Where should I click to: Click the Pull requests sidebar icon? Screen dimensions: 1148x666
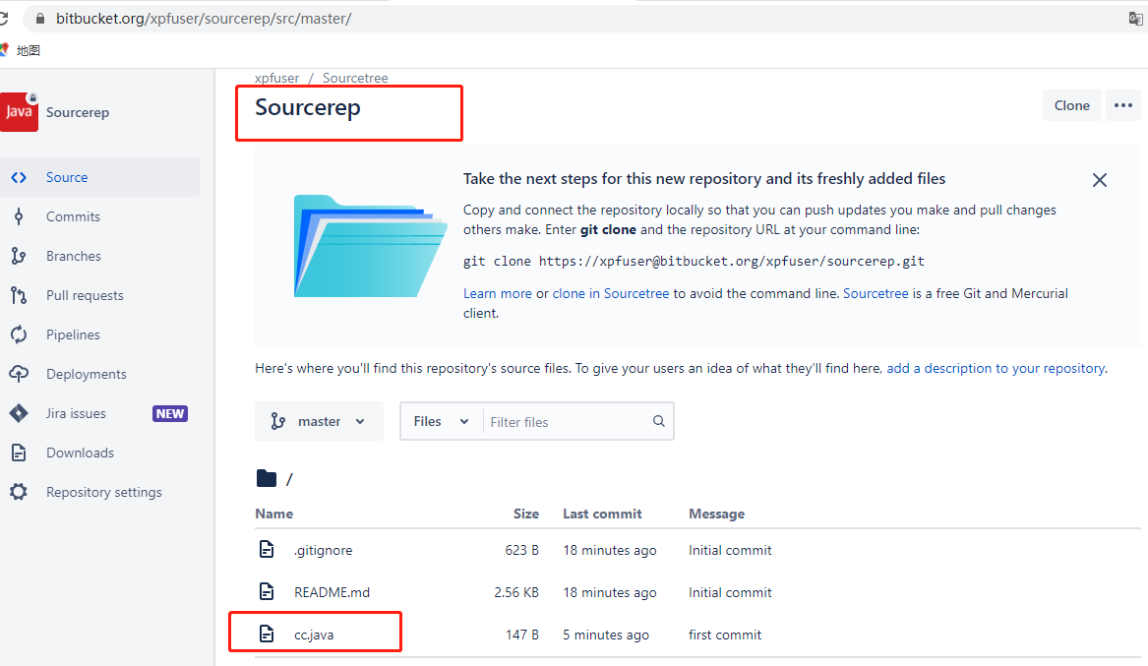coord(19,295)
